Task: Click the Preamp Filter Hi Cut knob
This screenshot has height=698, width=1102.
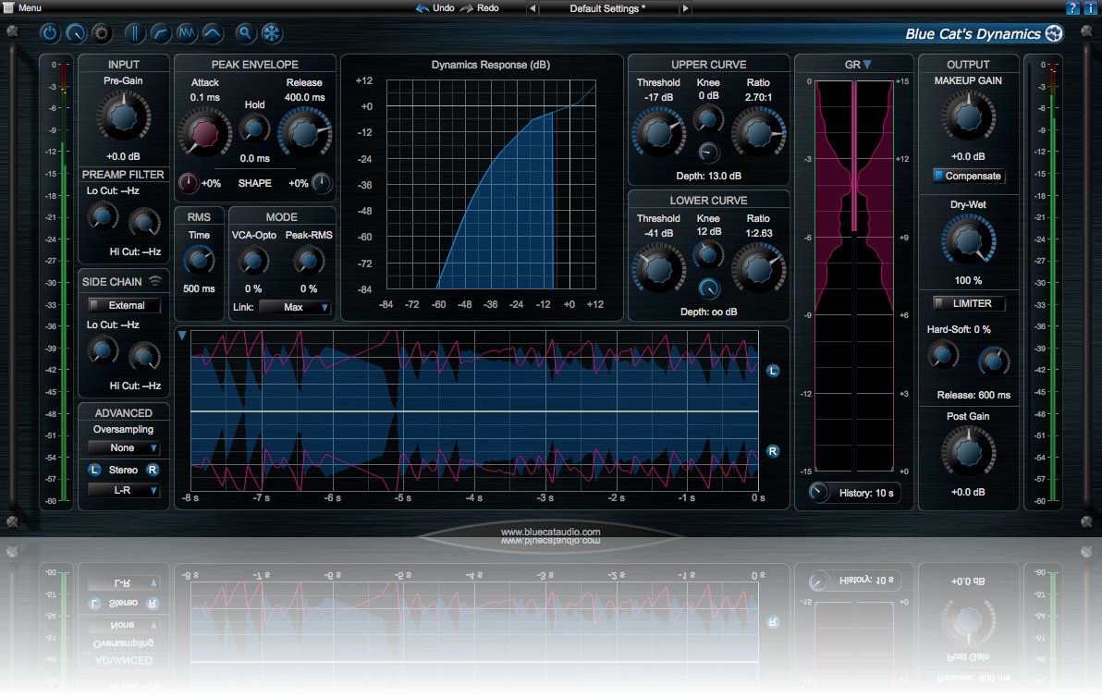Action: point(144,222)
